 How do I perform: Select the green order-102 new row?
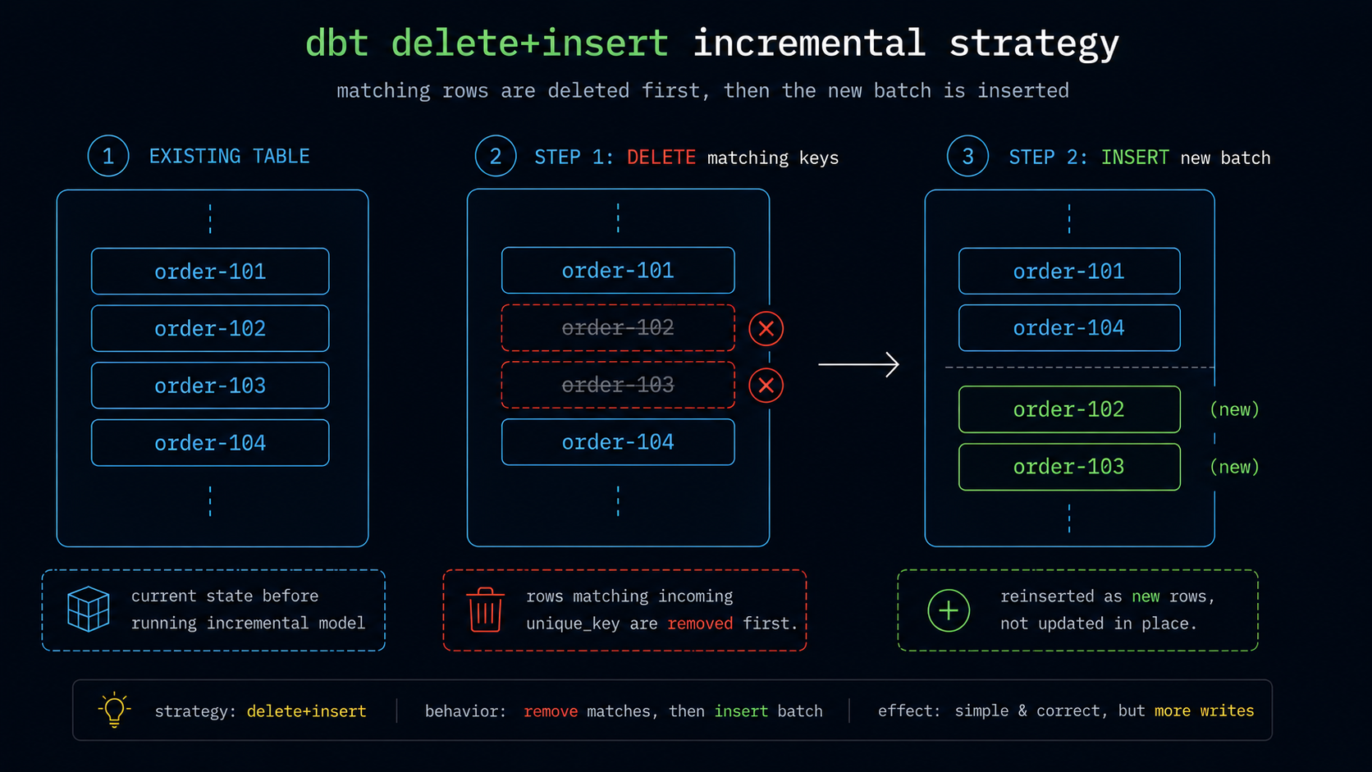coord(1069,409)
